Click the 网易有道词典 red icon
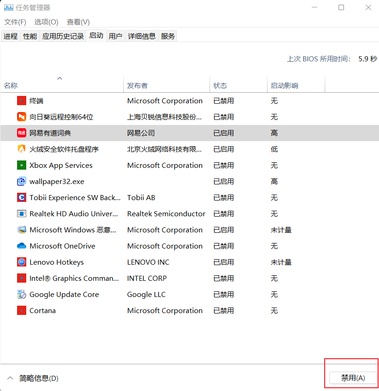Screen dimensions: 379x391 coord(22,133)
